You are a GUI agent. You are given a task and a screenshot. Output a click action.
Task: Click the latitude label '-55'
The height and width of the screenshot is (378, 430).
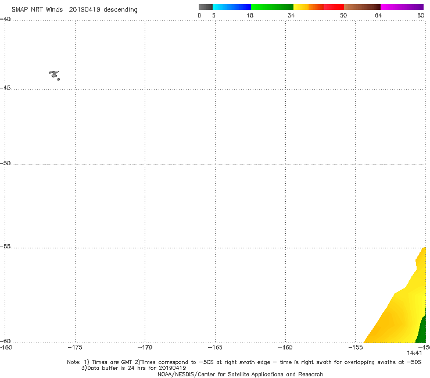[5, 247]
